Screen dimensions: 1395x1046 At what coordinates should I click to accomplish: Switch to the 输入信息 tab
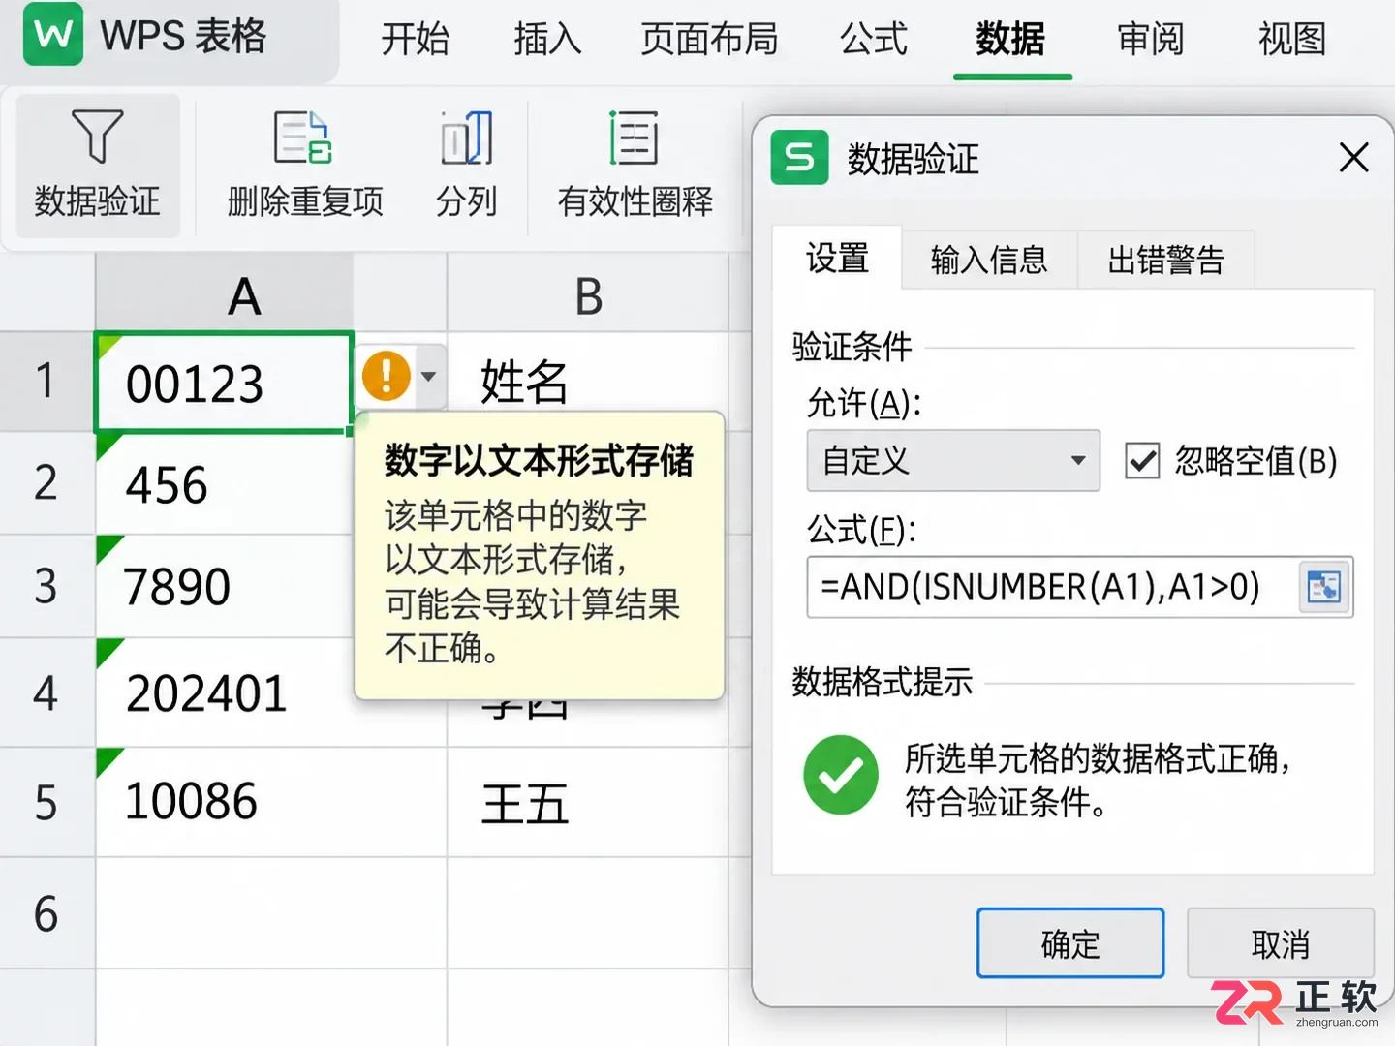coord(989,260)
